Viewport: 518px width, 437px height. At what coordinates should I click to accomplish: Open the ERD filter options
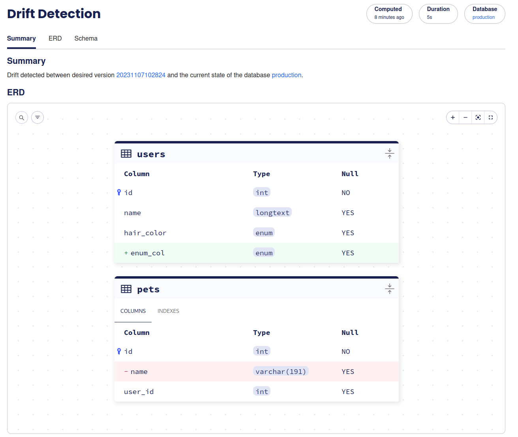(x=37, y=117)
